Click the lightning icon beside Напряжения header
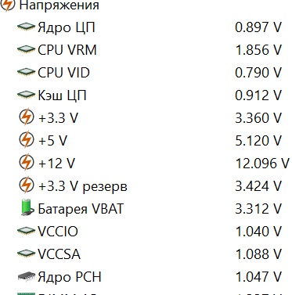Screen dimensions: 292x295 click(7, 5)
